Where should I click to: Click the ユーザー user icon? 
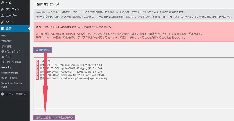pyautogui.click(x=3, y=16)
